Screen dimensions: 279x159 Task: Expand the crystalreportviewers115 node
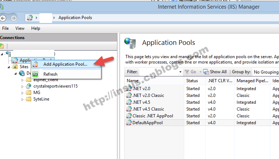(x=22, y=86)
